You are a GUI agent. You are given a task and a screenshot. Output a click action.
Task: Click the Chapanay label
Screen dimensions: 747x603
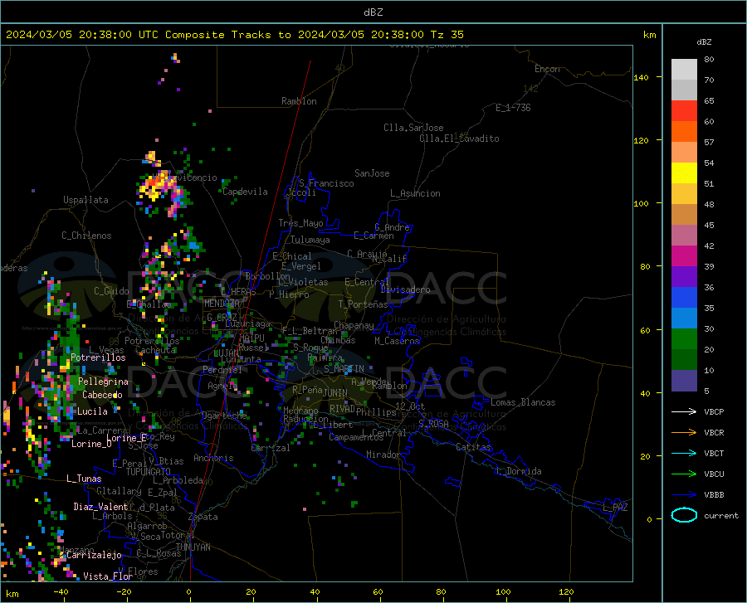[x=354, y=325]
